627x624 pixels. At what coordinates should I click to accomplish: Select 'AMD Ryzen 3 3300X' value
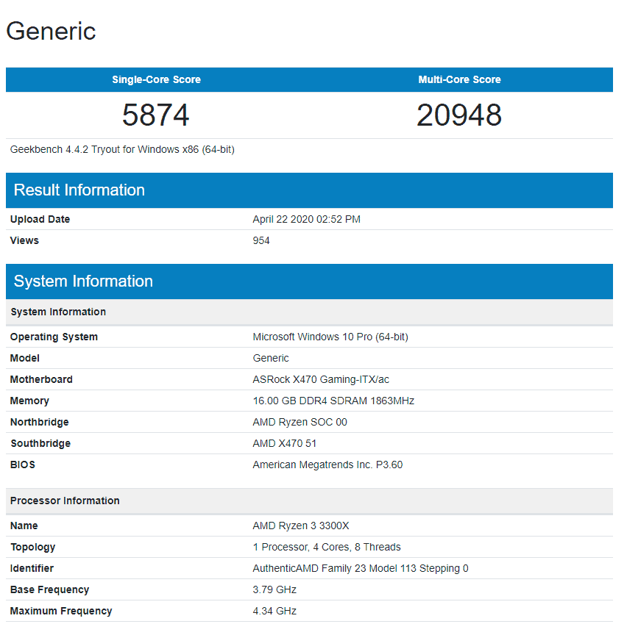(x=301, y=526)
